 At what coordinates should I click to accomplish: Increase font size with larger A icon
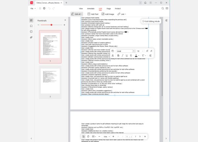tap(147, 51)
